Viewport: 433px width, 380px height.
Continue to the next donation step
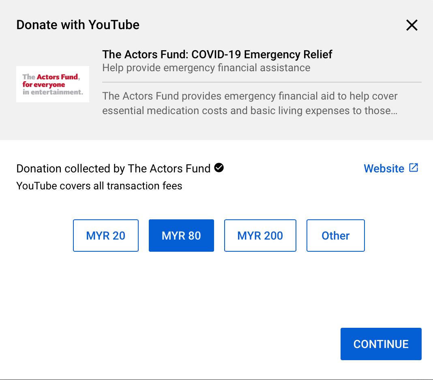(381, 344)
